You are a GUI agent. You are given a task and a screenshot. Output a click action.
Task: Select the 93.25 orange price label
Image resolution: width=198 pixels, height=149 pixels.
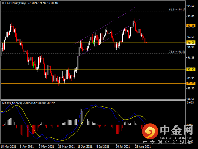click(x=191, y=26)
